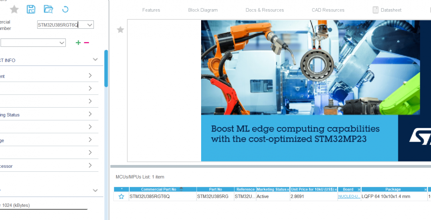This screenshot has height=220, width=431.
Task: Open the NUCLEO-U board link
Action: pyautogui.click(x=349, y=196)
